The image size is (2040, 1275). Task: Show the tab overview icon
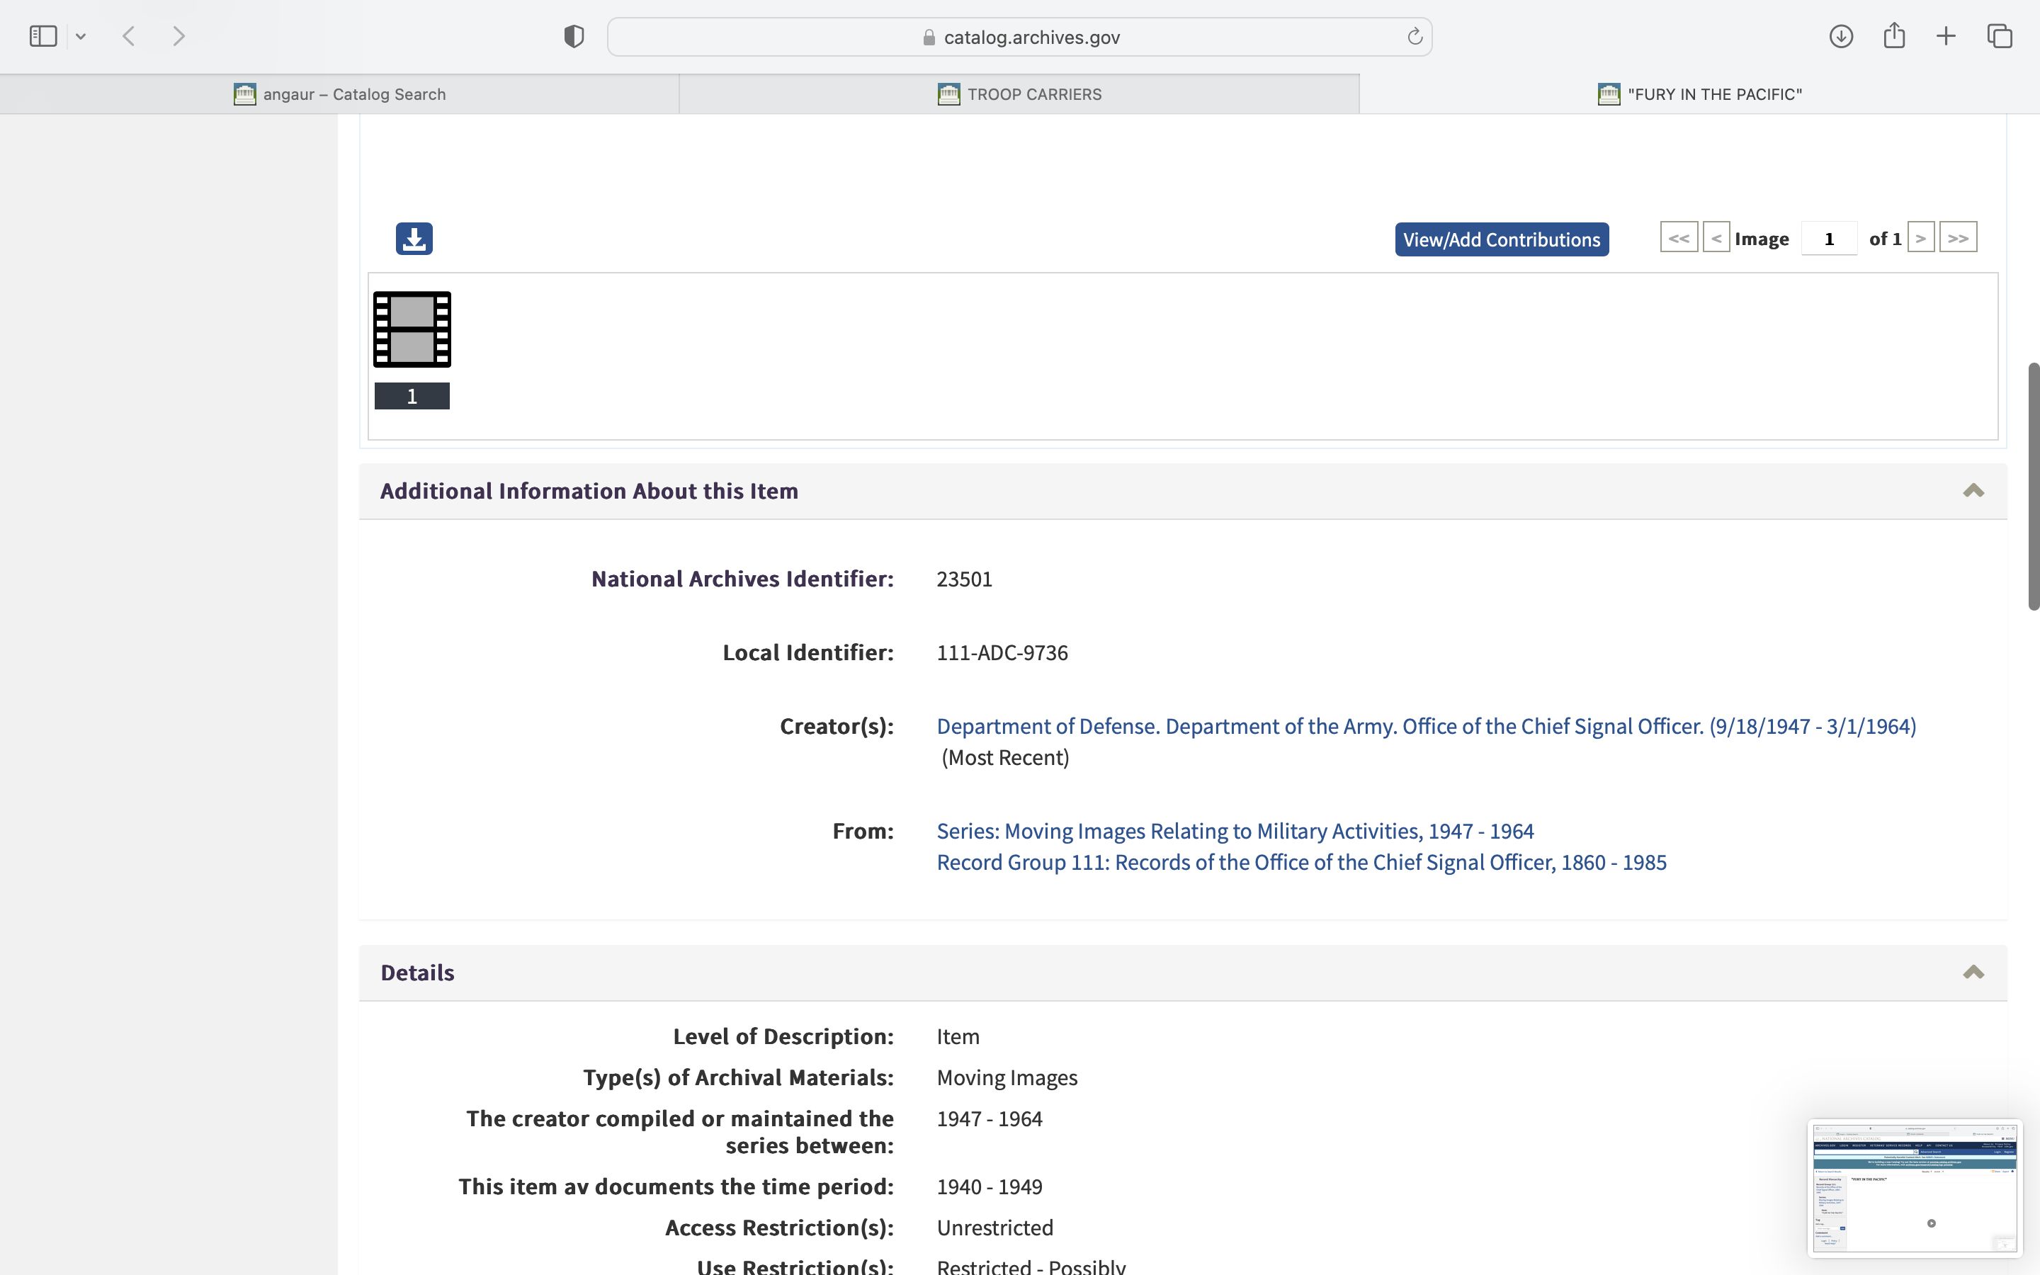point(2000,36)
